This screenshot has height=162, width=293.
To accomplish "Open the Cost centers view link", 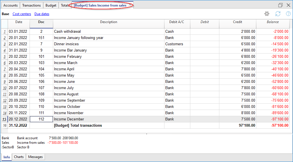I will (22, 14).
